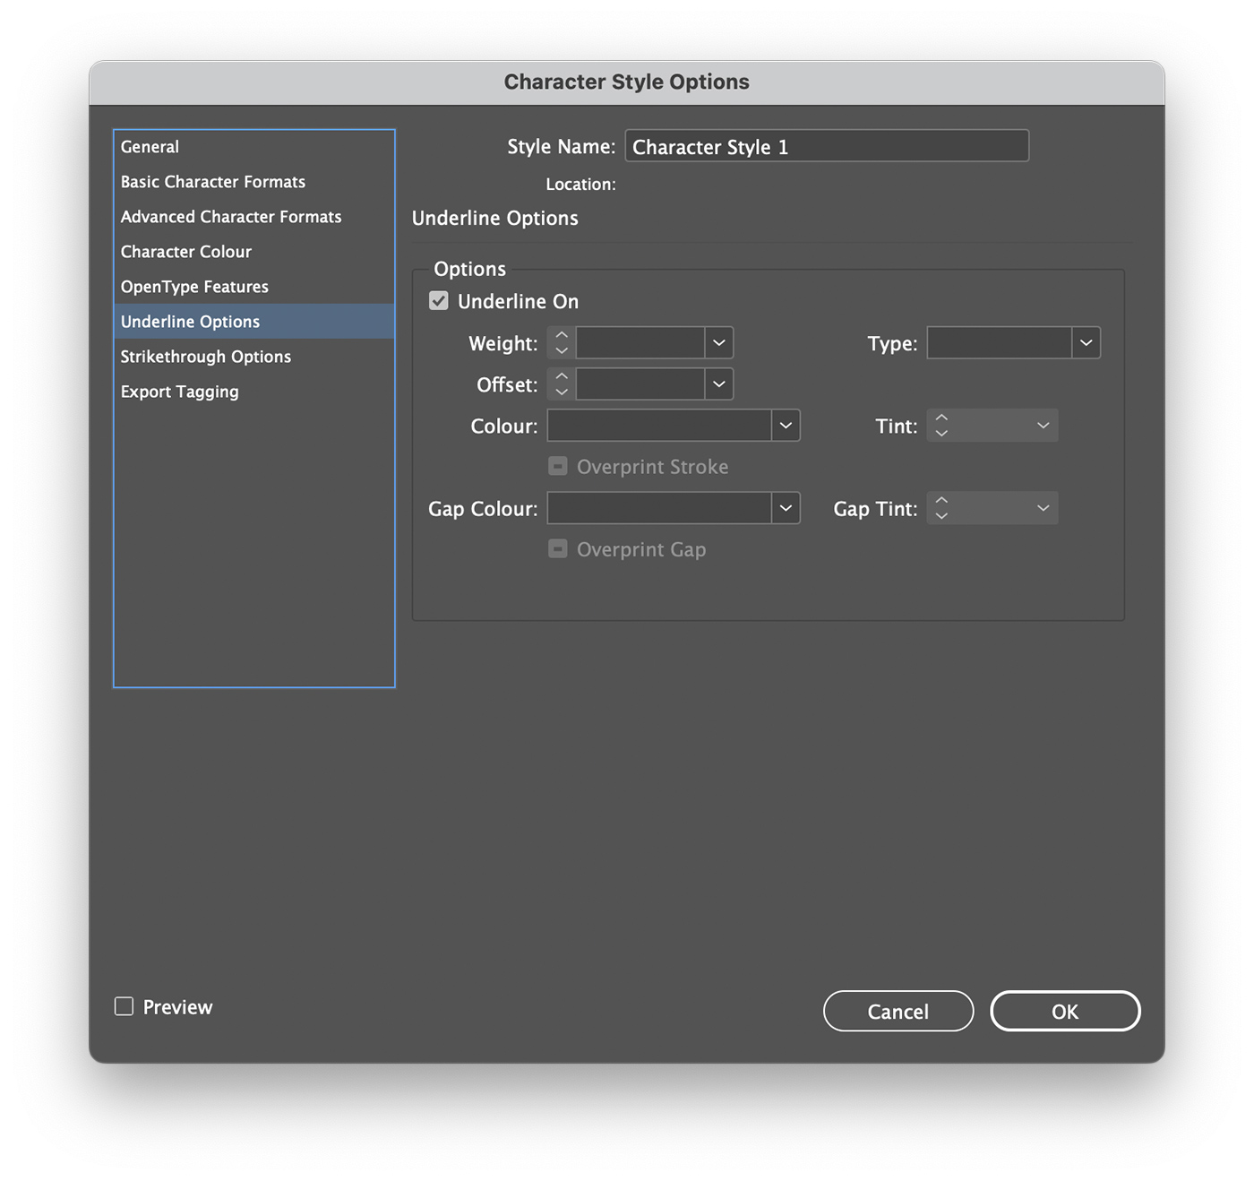Open OpenType Features section

(x=254, y=287)
